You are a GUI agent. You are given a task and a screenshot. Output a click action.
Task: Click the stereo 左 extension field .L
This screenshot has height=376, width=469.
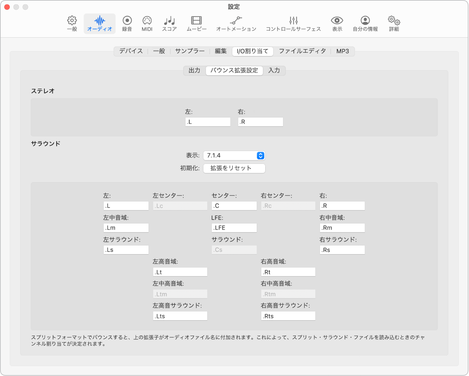pyautogui.click(x=208, y=122)
